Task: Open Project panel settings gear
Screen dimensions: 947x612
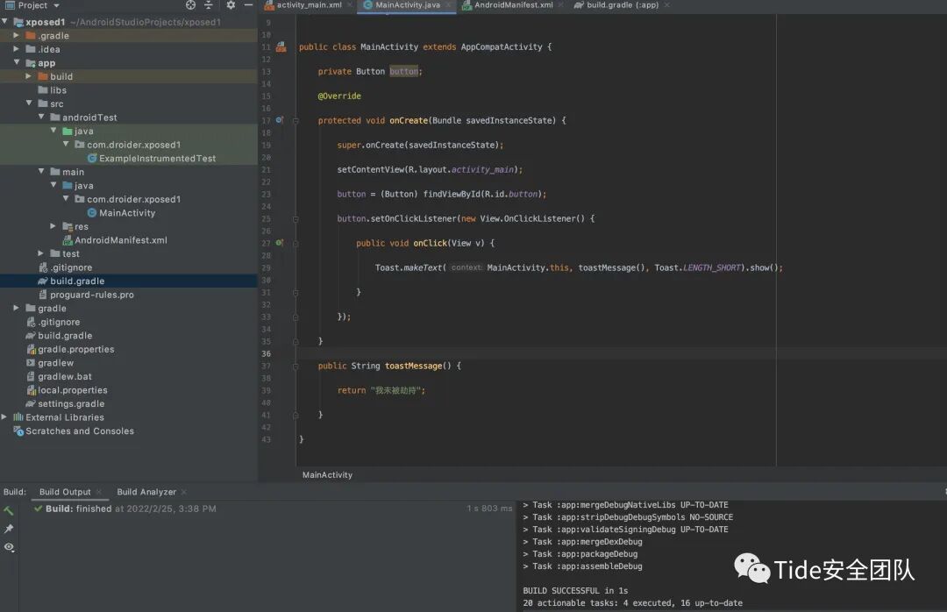Action: 231,5
